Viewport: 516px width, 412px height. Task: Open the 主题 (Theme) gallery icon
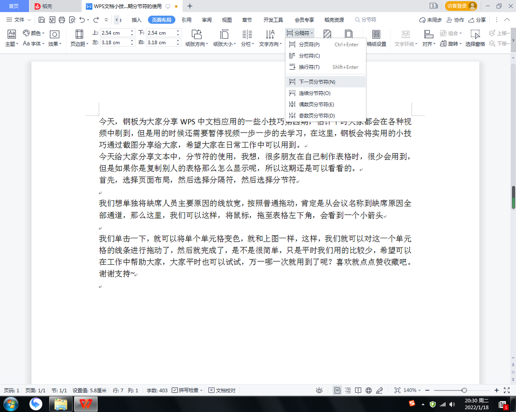click(12, 34)
